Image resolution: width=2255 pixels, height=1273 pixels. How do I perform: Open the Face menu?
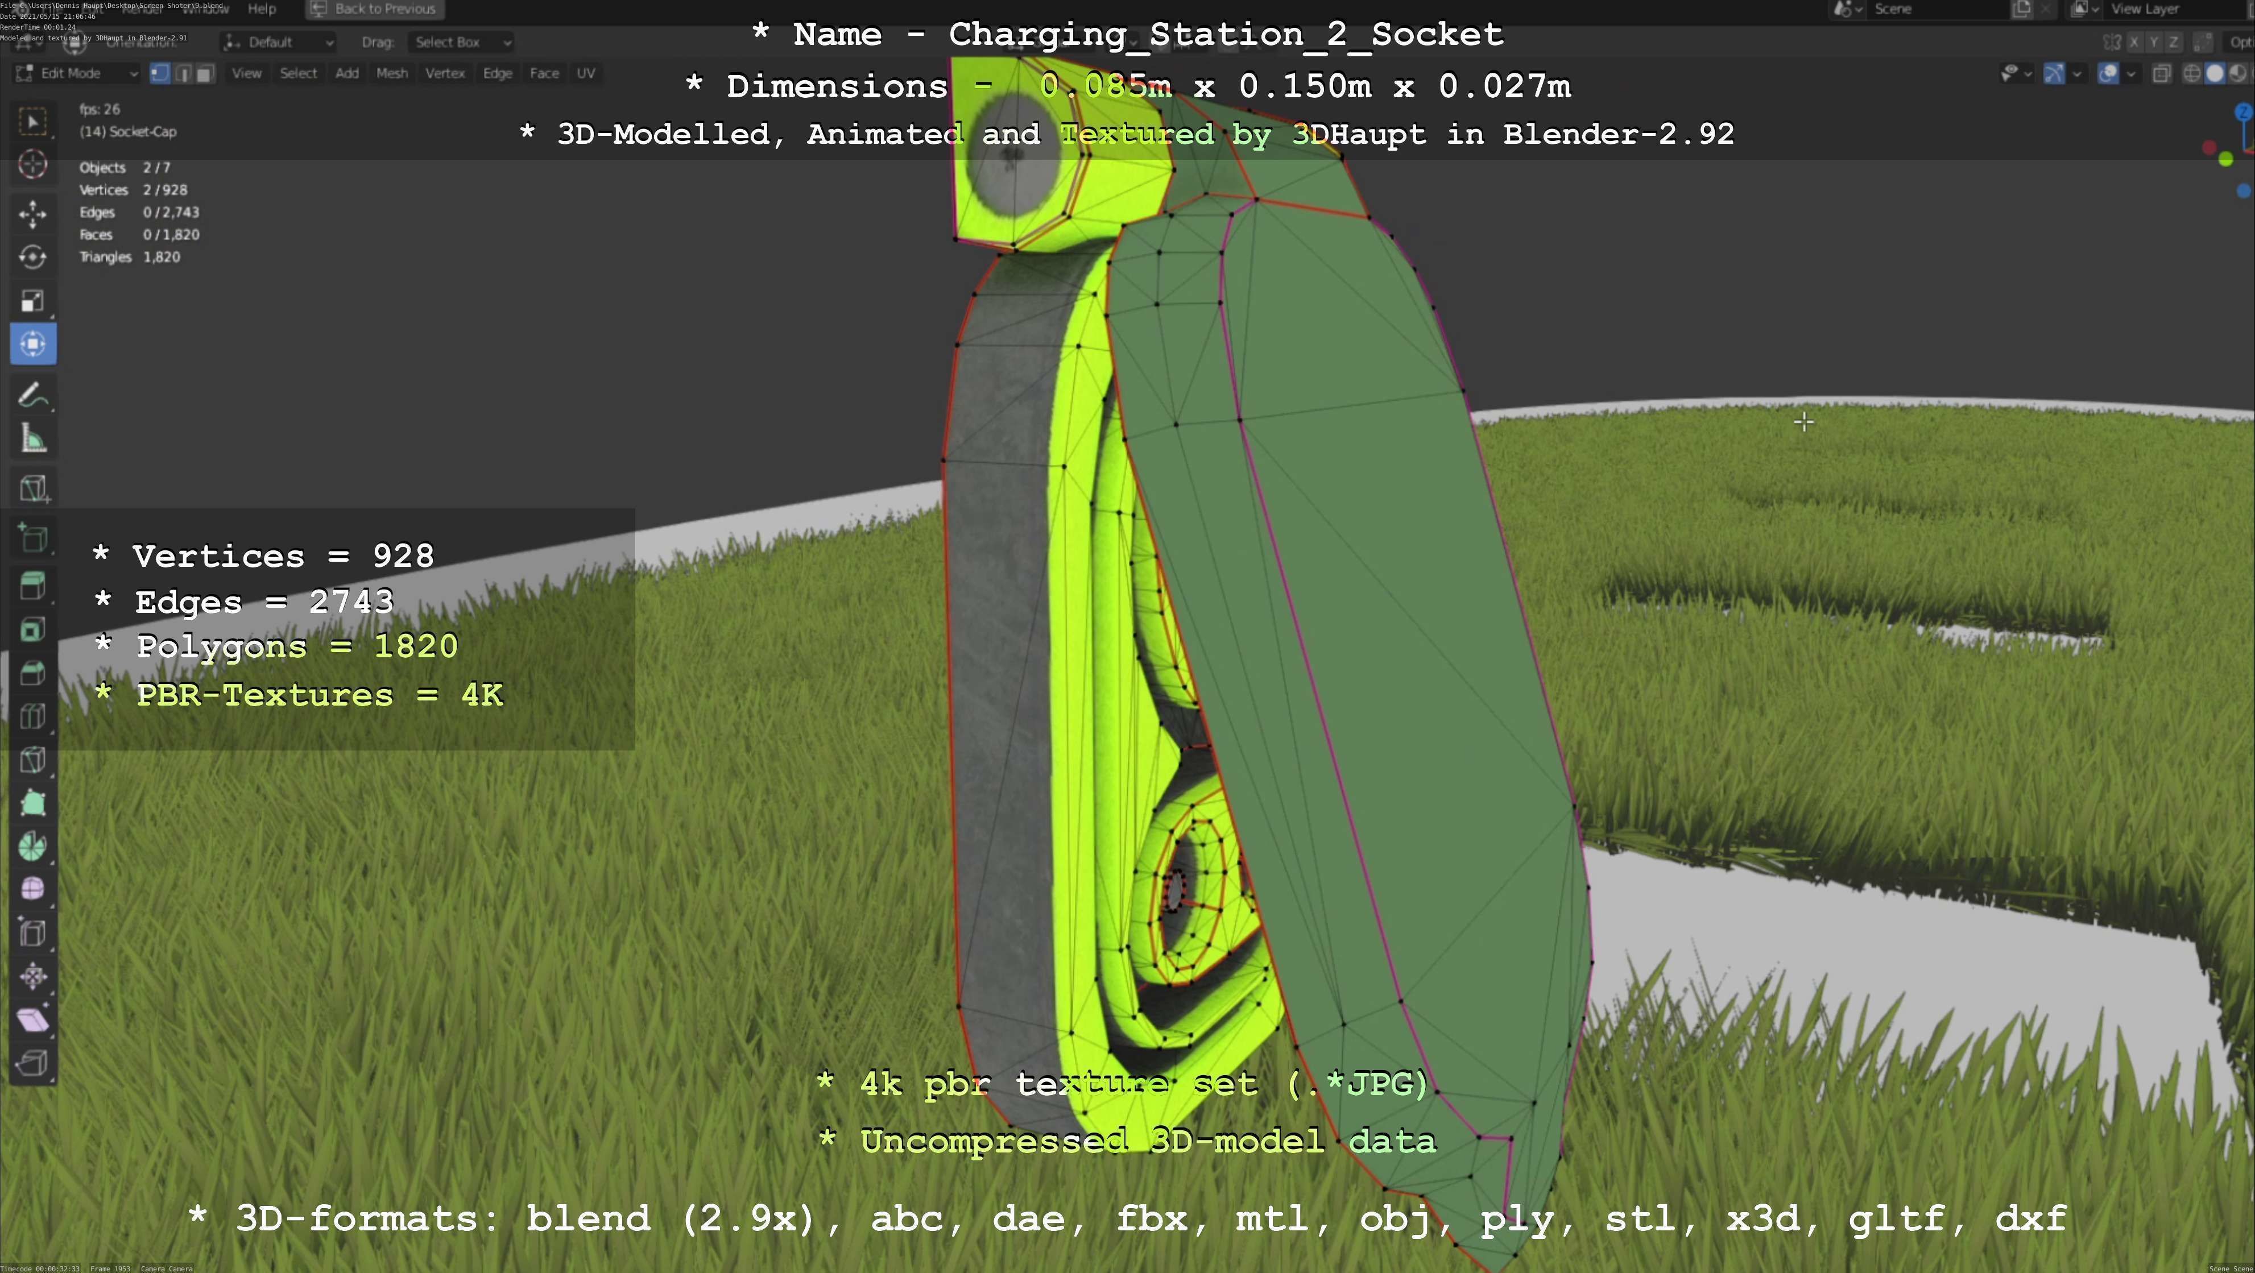pyautogui.click(x=544, y=73)
